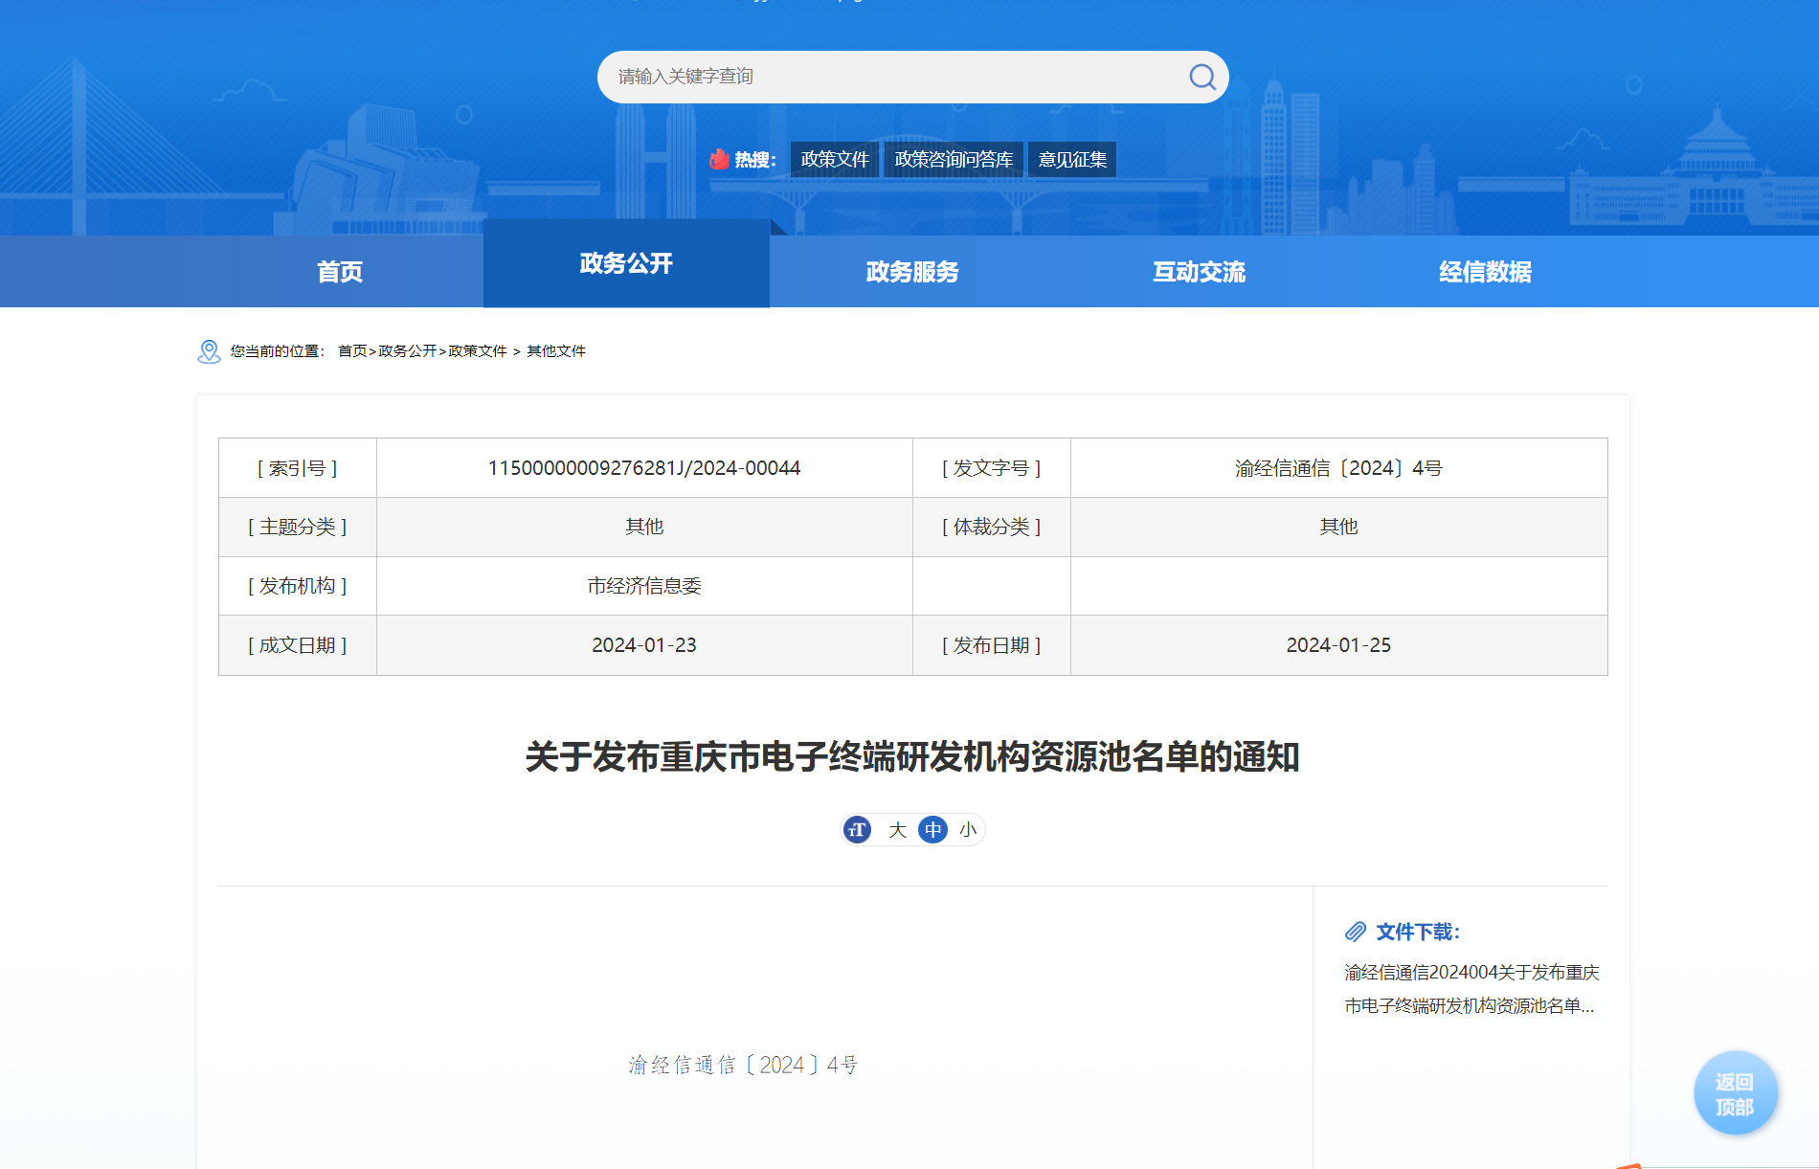The width and height of the screenshot is (1819, 1169).
Task: Click the 政策文件 hot search tag
Action: pyautogui.click(x=835, y=159)
